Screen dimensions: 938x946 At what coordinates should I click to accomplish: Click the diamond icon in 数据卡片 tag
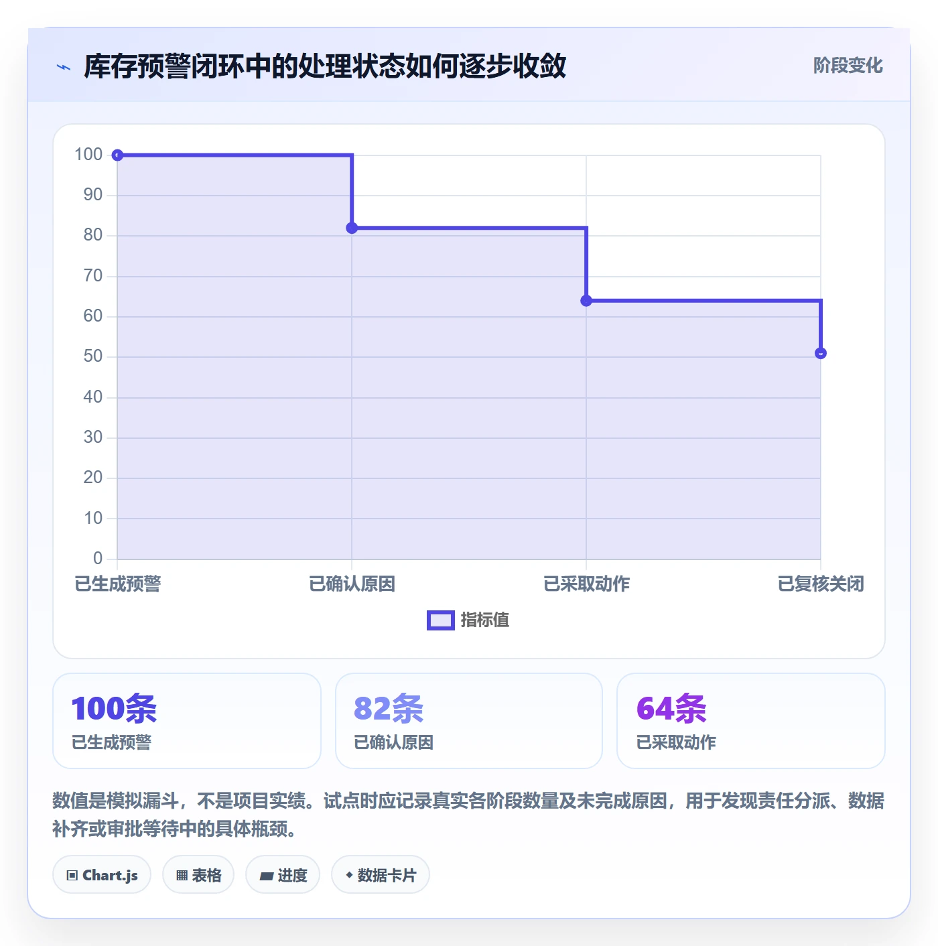point(349,875)
